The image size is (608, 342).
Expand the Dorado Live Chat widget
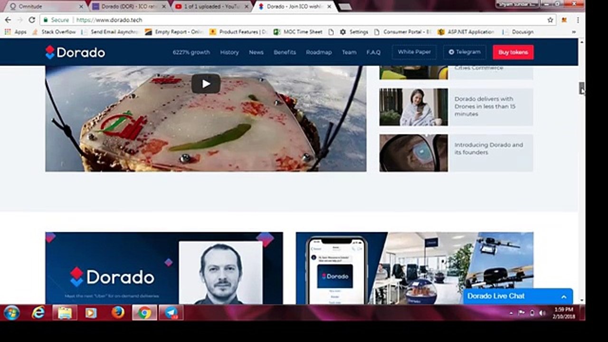point(518,296)
